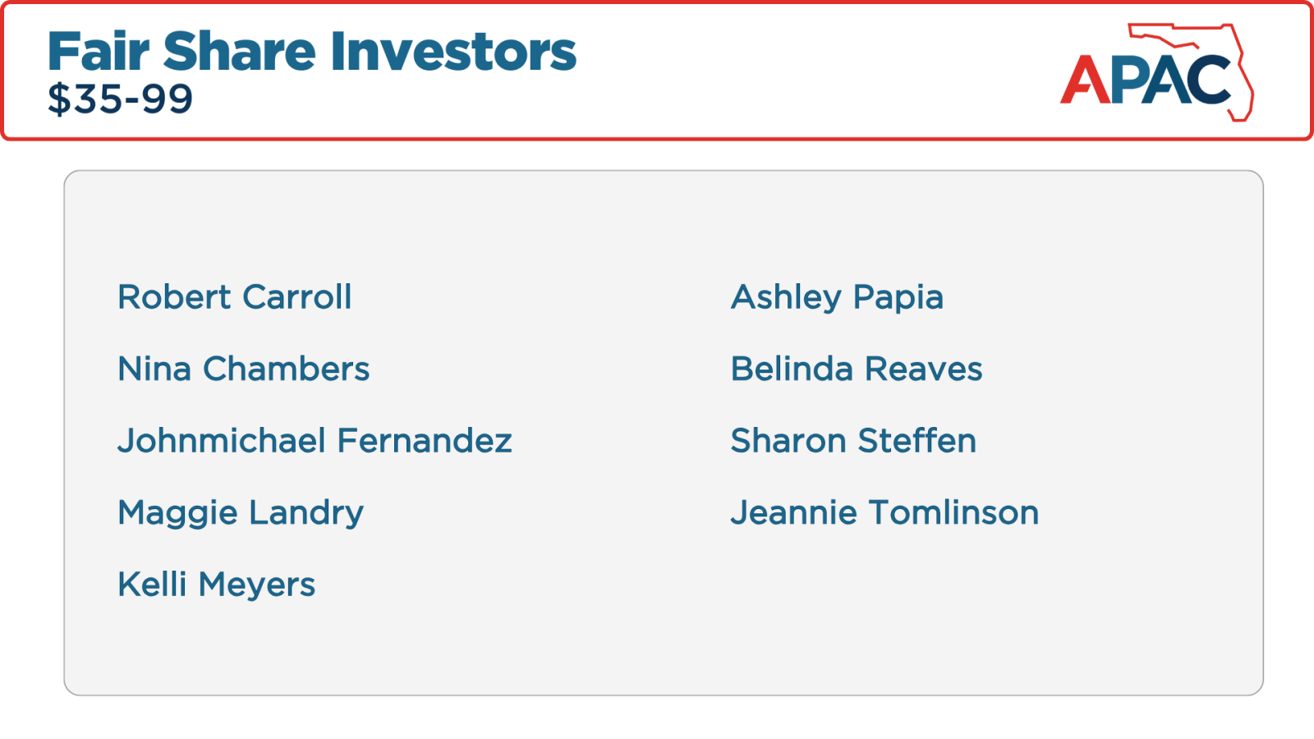Image resolution: width=1314 pixels, height=739 pixels.
Task: Click the word Share in the heading
Action: tap(239, 52)
